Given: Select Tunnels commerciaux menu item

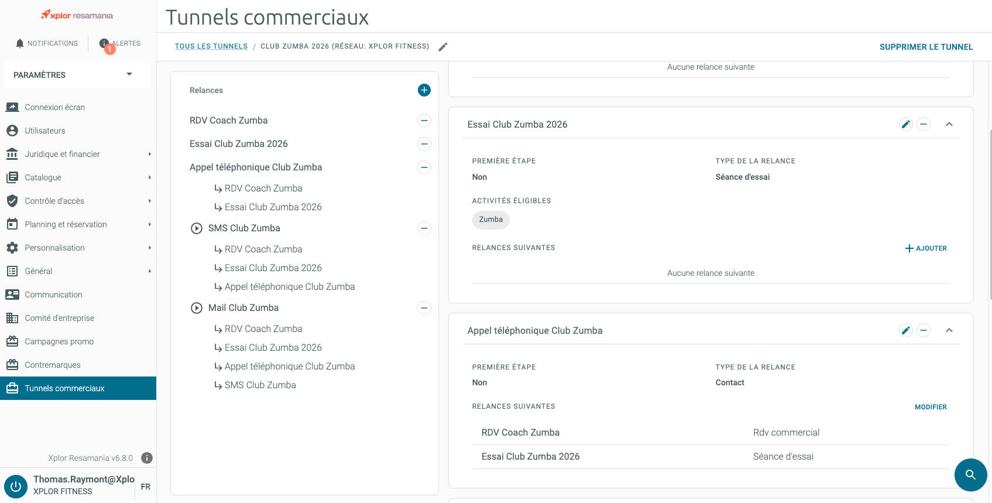Looking at the screenshot, I should [78, 388].
